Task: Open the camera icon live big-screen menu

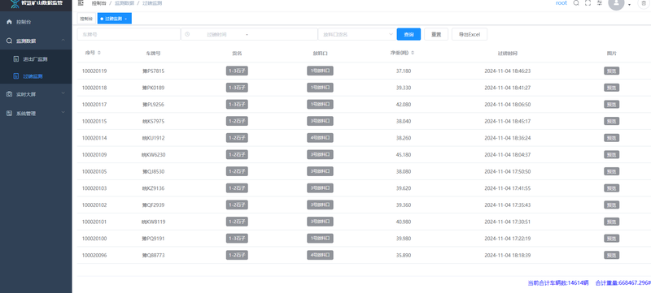Action: [9, 94]
